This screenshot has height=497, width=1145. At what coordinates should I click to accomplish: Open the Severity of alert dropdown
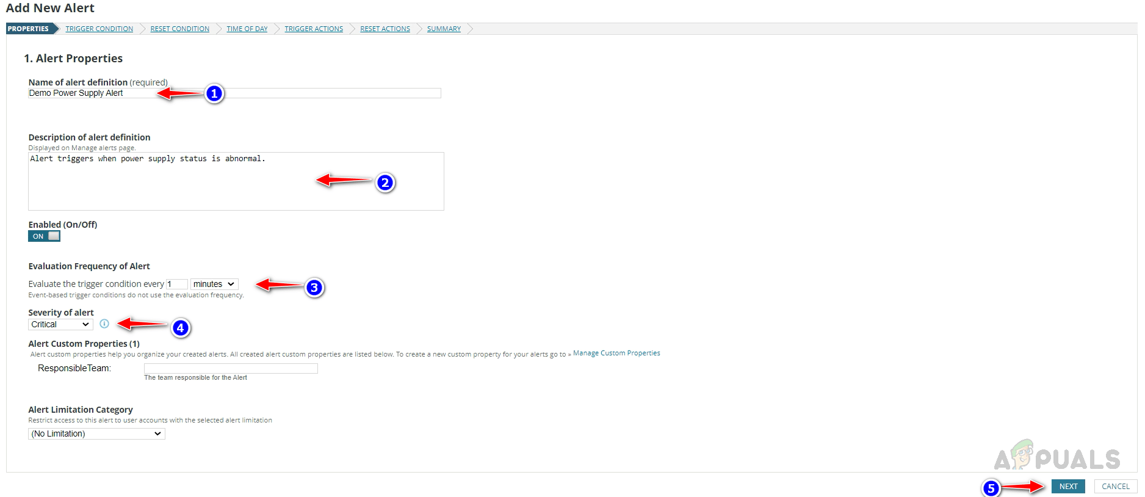pyautogui.click(x=60, y=324)
